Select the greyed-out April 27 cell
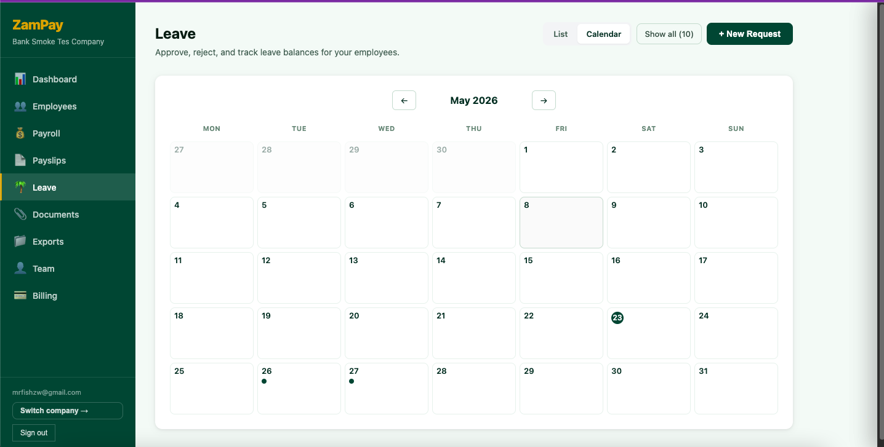This screenshot has width=884, height=447. tap(212, 167)
